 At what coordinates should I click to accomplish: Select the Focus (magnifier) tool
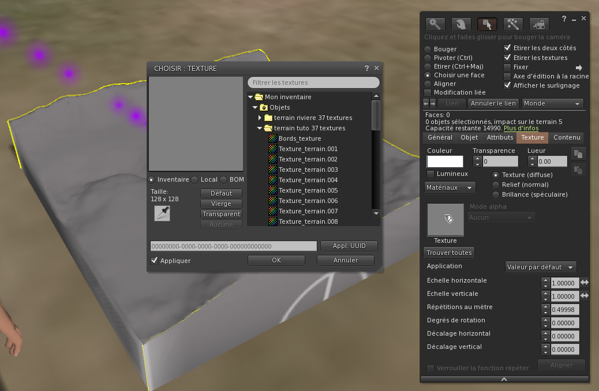click(436, 24)
